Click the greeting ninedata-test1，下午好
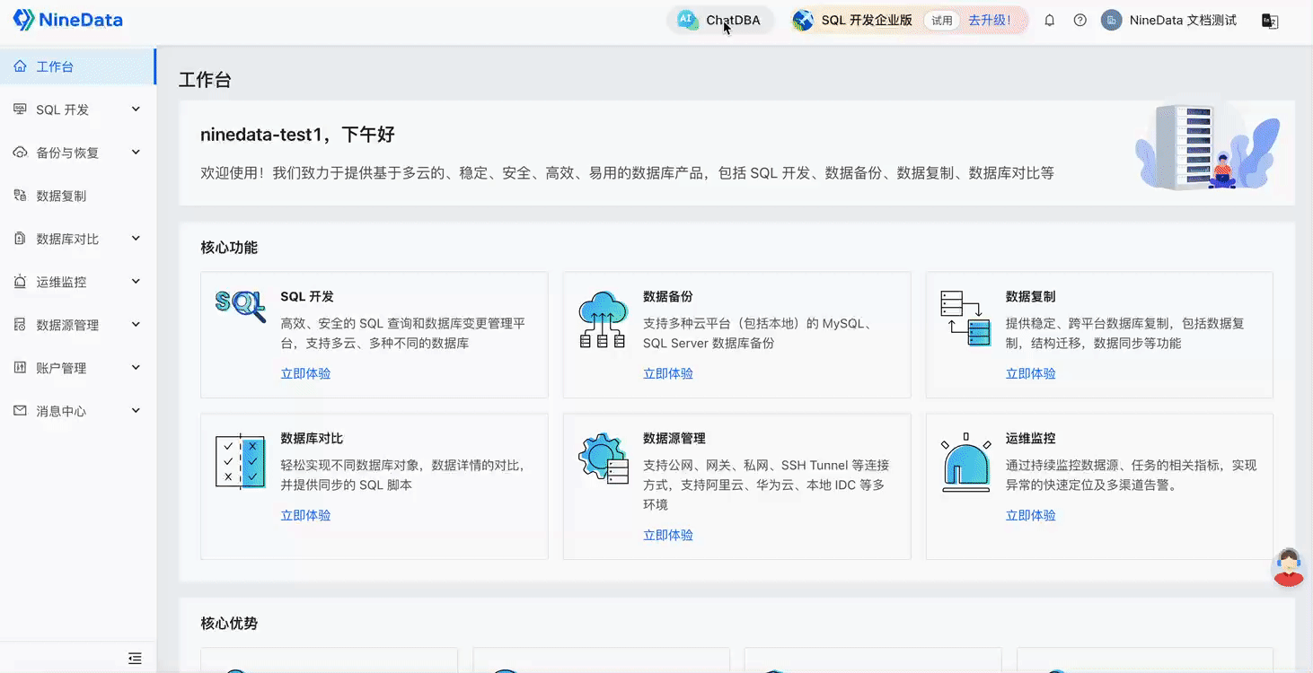Image resolution: width=1313 pixels, height=673 pixels. tap(297, 135)
